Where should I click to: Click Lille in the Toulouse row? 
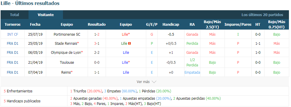[125, 63]
